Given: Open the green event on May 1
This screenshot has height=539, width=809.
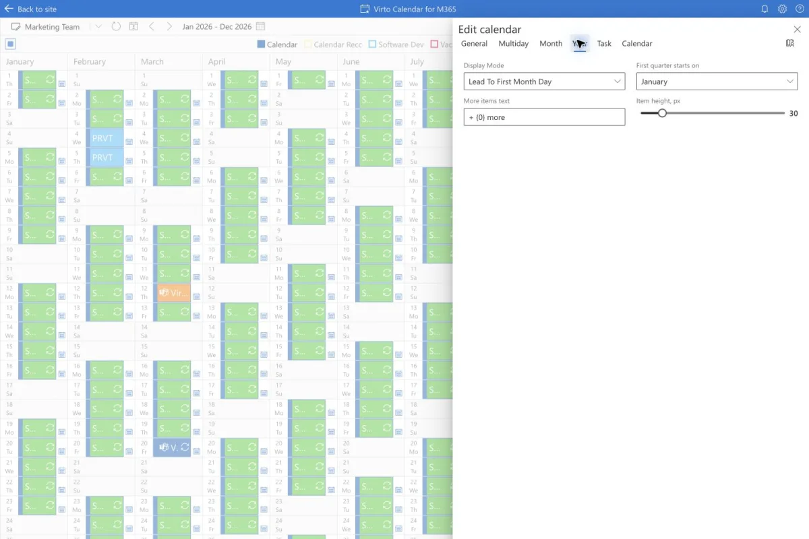Looking at the screenshot, I should tap(307, 80).
